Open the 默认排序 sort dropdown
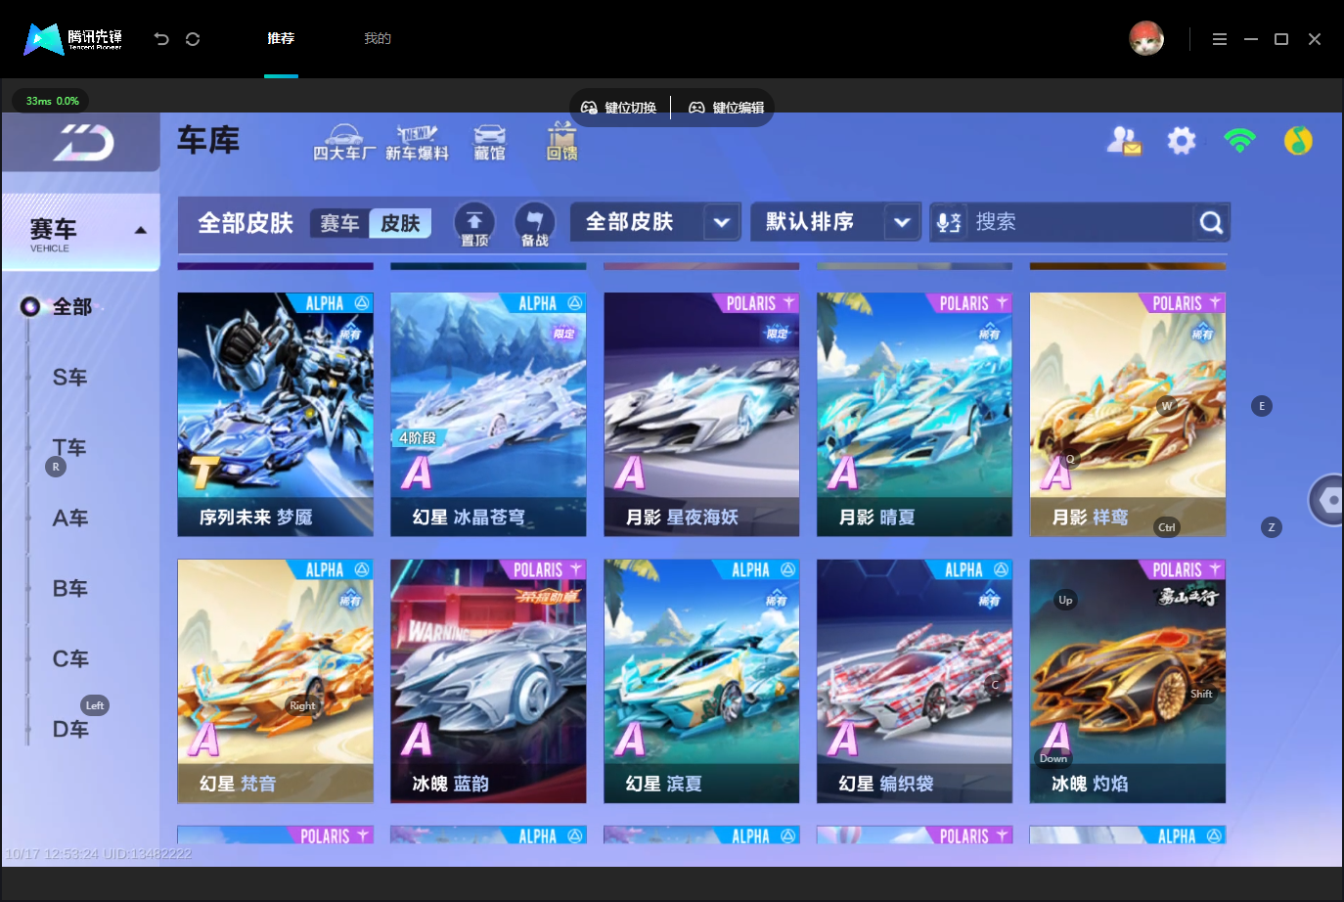The height and width of the screenshot is (902, 1344). pyautogui.click(x=835, y=222)
